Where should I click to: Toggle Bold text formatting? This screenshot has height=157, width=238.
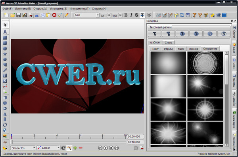pyautogui.click(x=126, y=15)
